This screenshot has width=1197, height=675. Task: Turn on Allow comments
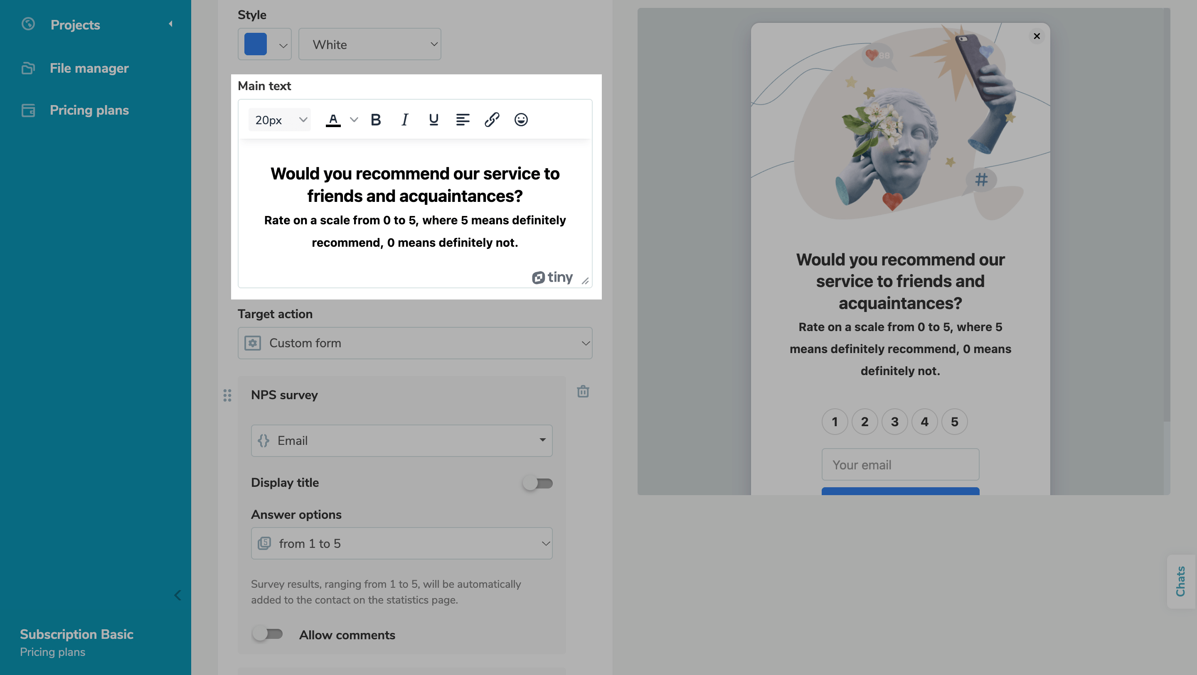pos(268,634)
